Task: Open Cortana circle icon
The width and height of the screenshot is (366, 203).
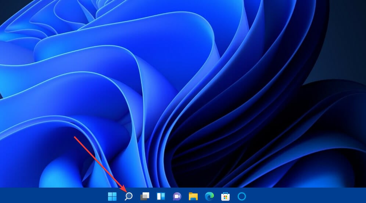Action: pos(242,196)
